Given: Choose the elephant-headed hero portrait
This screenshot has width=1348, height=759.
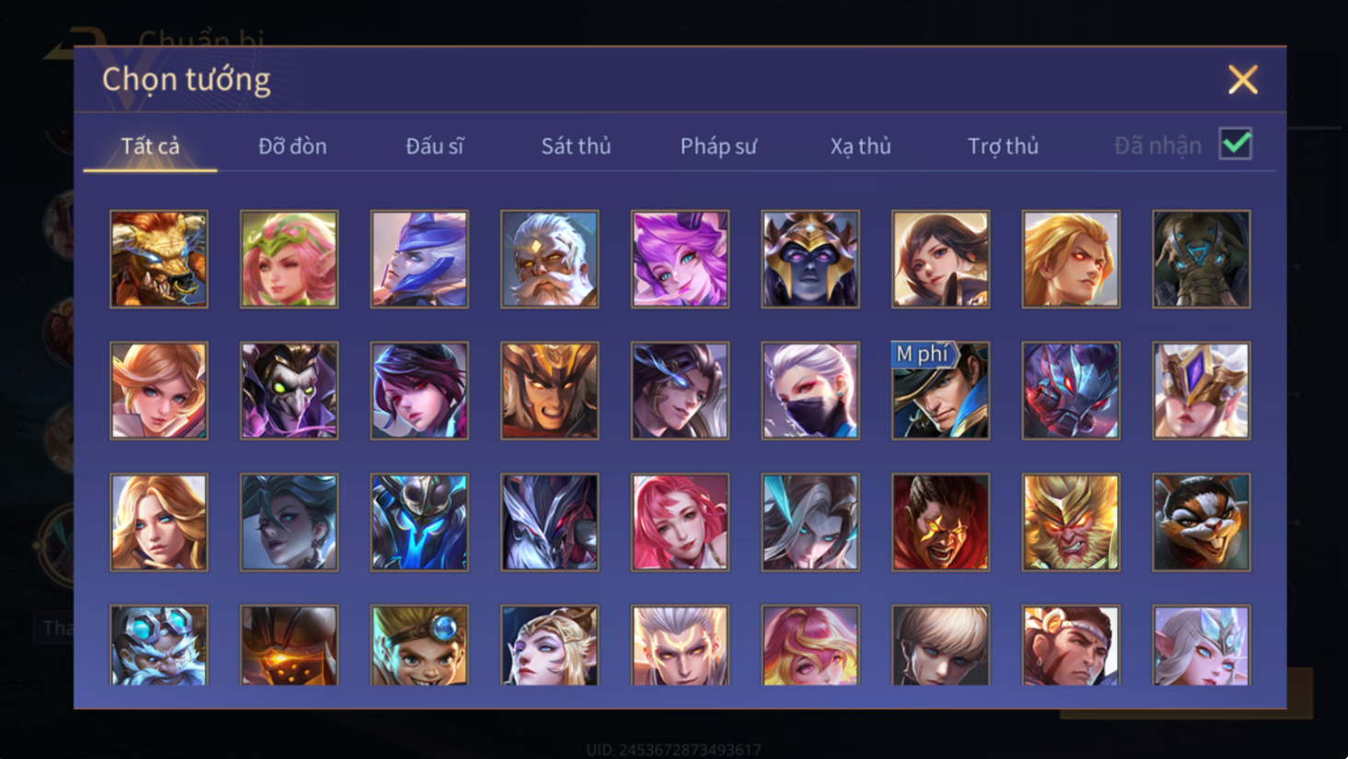Looking at the screenshot, I should [x=1201, y=259].
